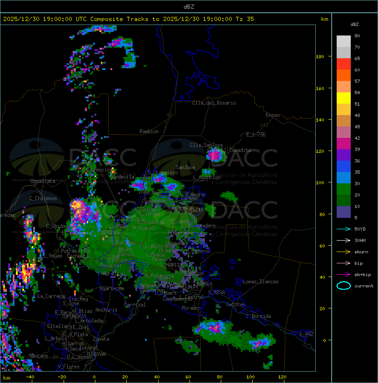
Task: Click the 'L_Asuncion' map label
Action: pos(207,177)
